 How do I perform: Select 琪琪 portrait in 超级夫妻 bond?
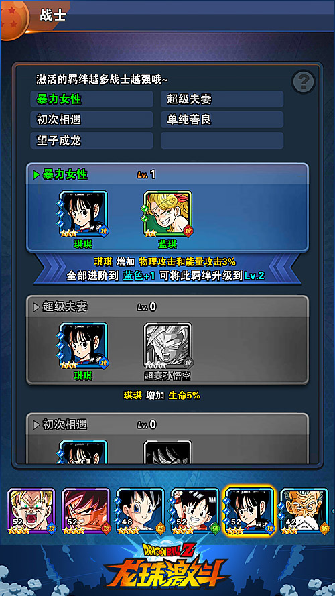[83, 346]
